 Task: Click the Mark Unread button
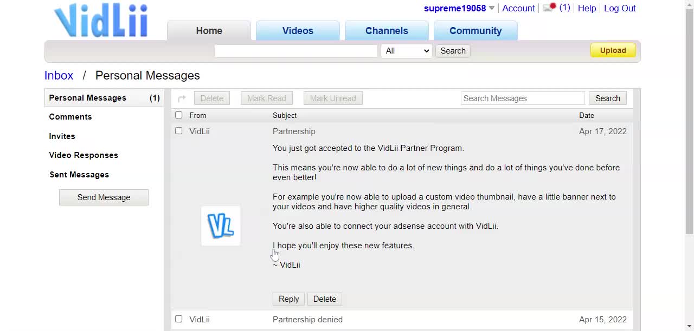coord(333,98)
